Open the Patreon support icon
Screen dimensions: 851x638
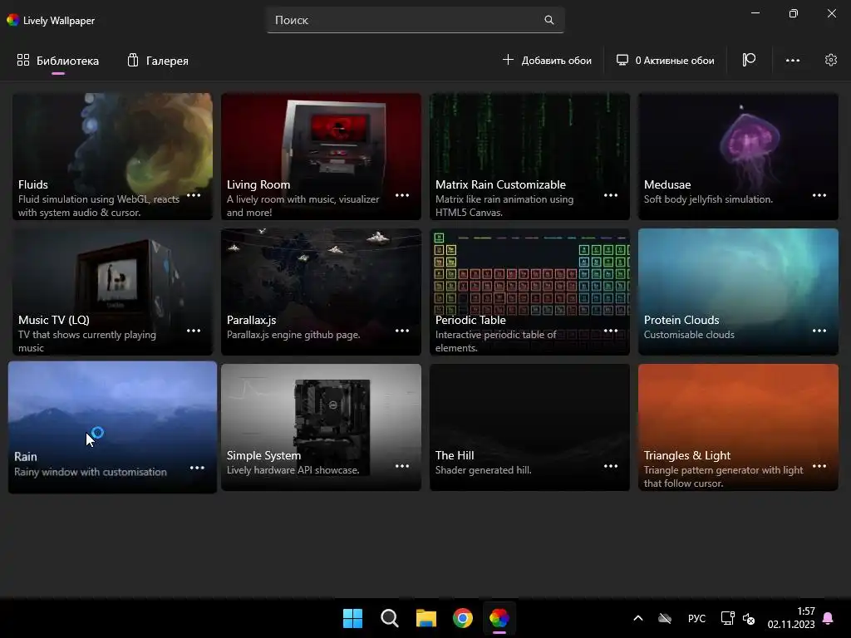[x=749, y=60]
